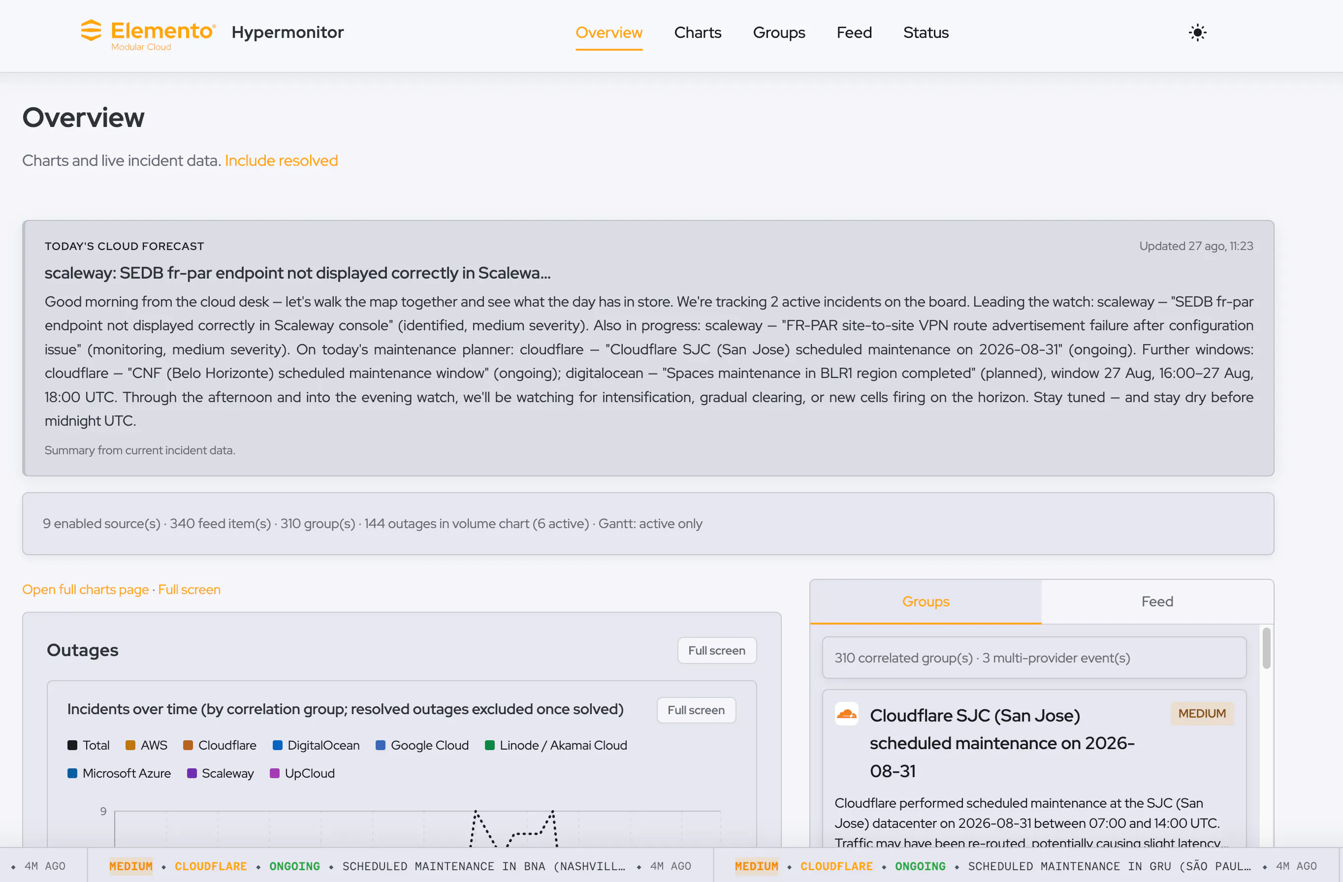Click the forecast headline about scaleway SEDB fr-par
The width and height of the screenshot is (1343, 882).
(297, 273)
